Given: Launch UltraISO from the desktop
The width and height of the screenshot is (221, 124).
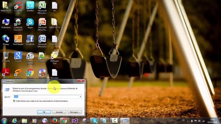Looking at the screenshot, I should [42, 73].
